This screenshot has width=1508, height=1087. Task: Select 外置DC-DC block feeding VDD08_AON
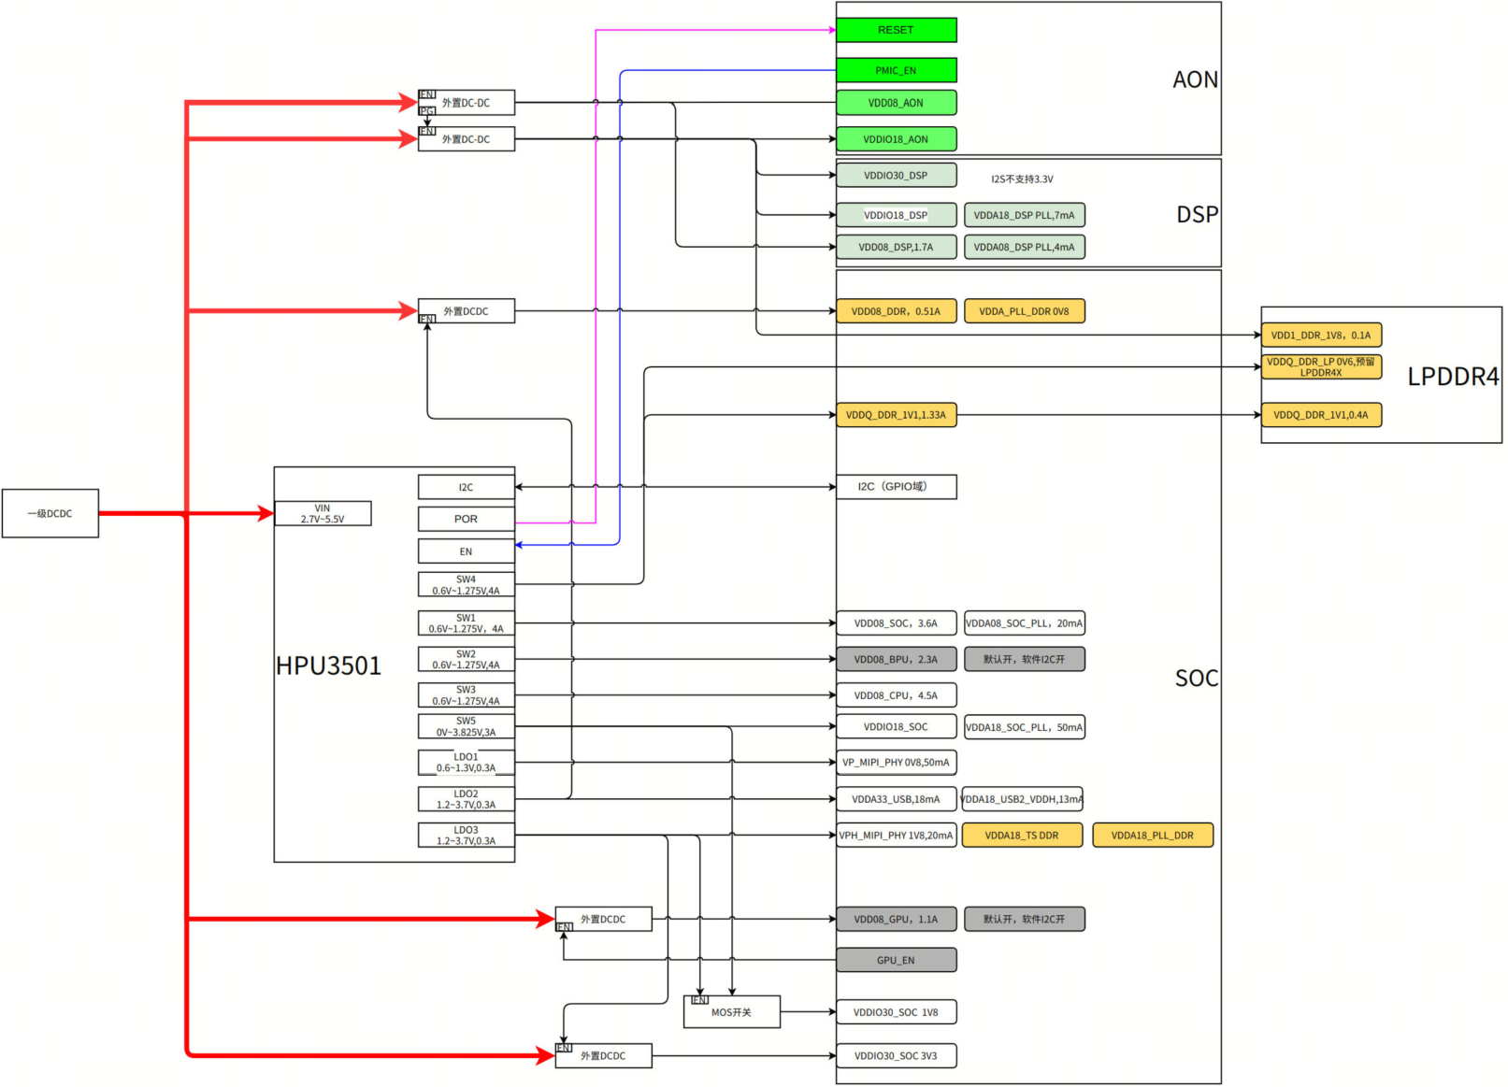[x=466, y=103]
